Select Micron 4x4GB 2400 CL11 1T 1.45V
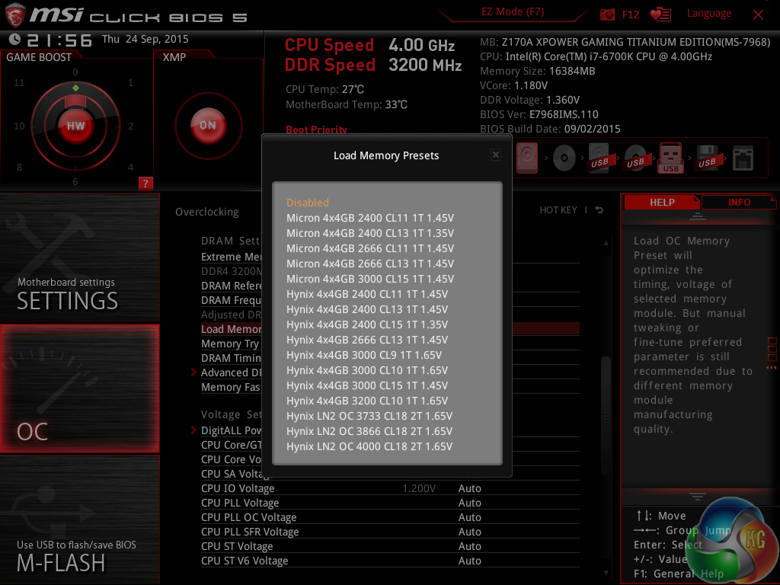 coord(370,218)
